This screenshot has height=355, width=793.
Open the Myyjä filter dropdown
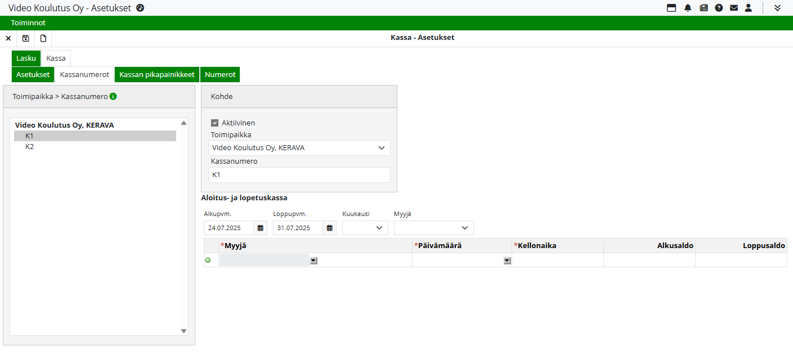pyautogui.click(x=465, y=228)
